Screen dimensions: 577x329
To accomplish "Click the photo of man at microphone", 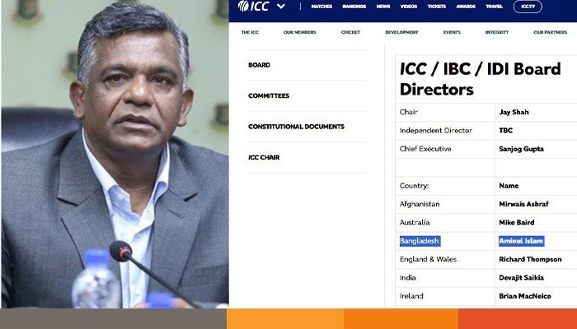I will pos(115,154).
